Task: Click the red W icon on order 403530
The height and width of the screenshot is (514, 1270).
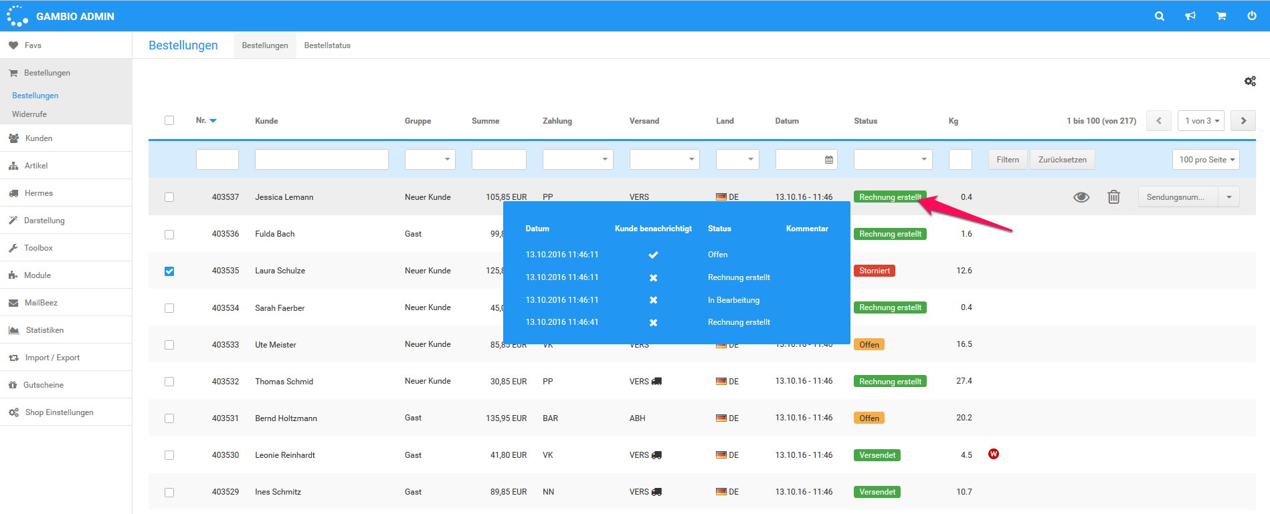Action: [x=993, y=455]
